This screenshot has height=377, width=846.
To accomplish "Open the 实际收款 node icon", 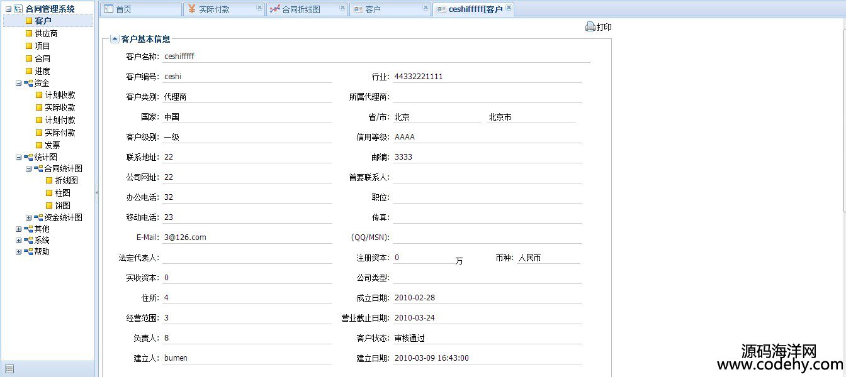I will coord(39,107).
